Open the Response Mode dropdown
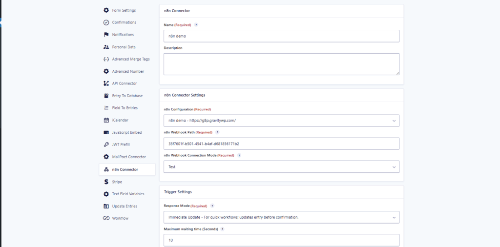The height and width of the screenshot is (247, 500). [x=281, y=217]
